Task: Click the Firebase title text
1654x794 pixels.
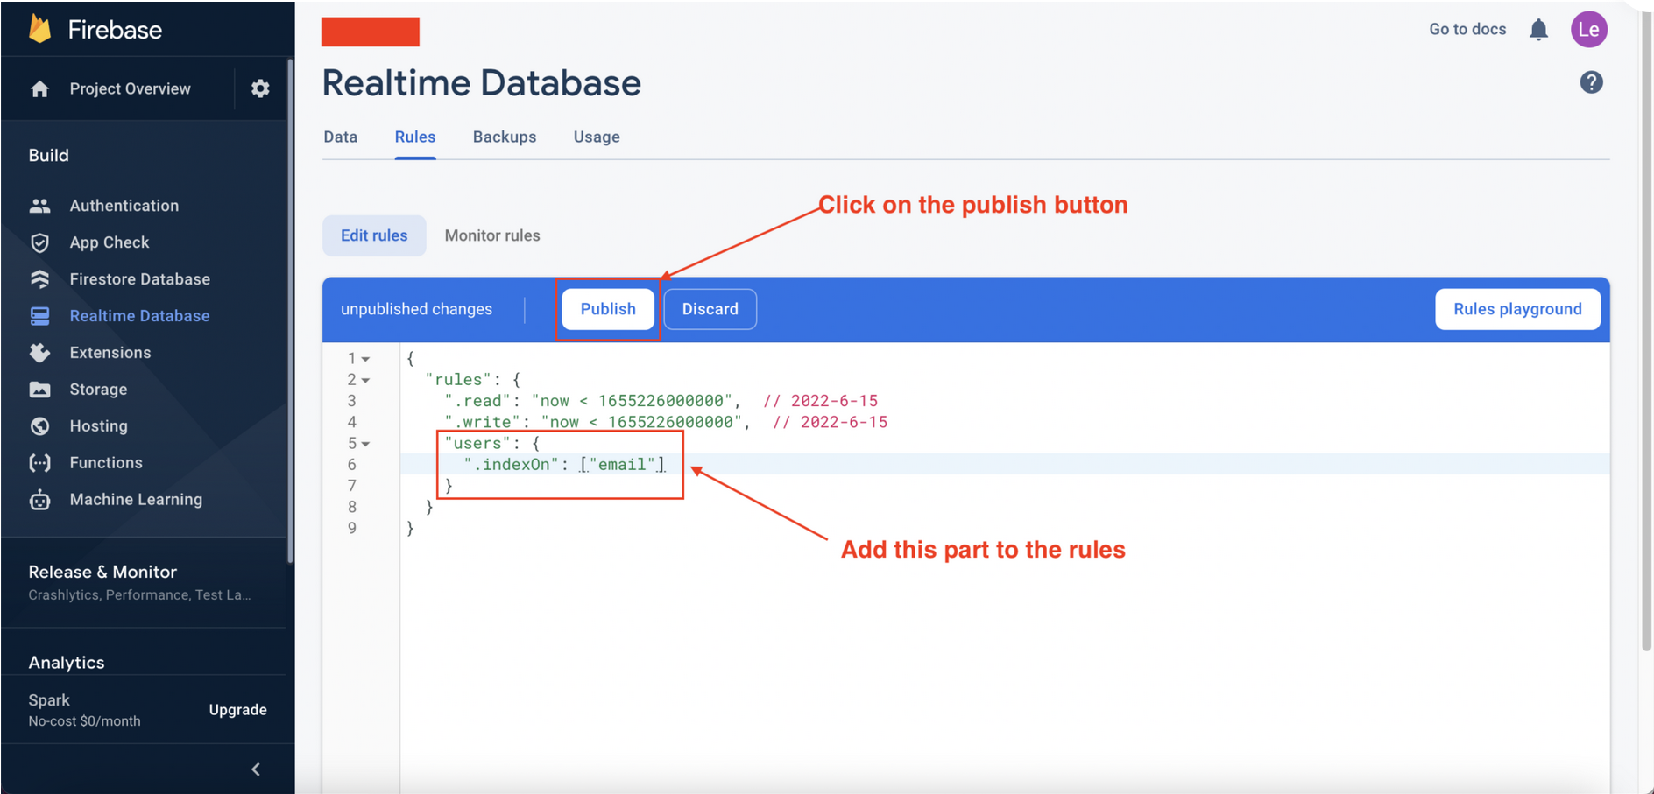Action: (115, 30)
